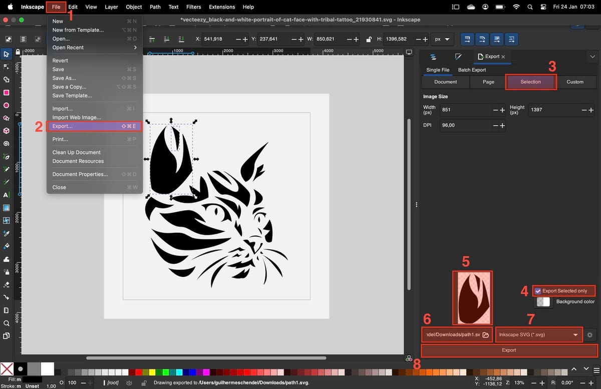Viewport: 601px width, 389px height.
Task: Toggle current layer visibility in status bar
Action: click(129, 383)
